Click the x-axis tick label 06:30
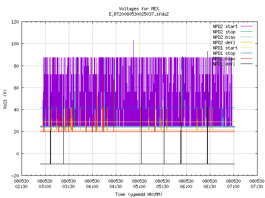 (210, 187)
